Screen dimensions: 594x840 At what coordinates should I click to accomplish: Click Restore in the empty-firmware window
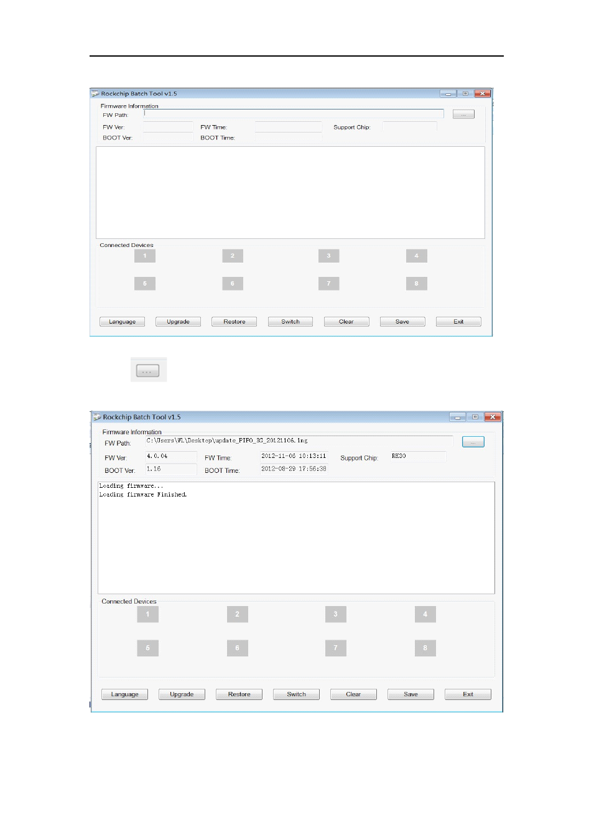pos(234,322)
